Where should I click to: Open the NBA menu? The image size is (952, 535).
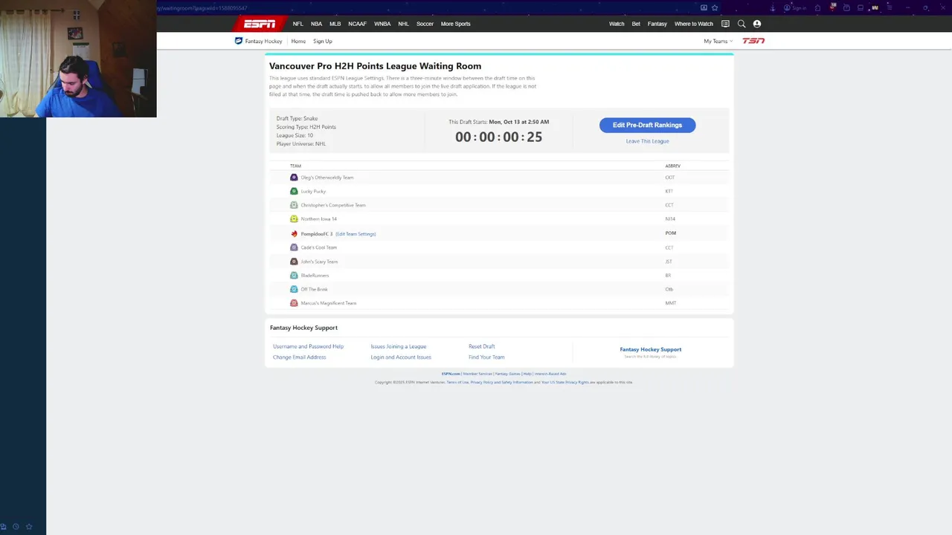click(316, 24)
